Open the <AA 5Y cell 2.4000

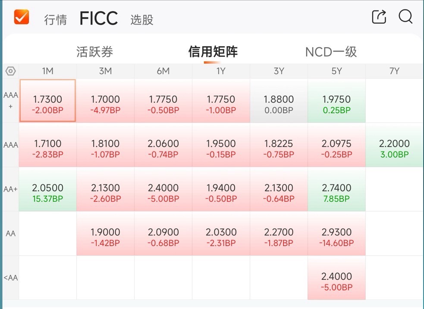tap(336, 278)
